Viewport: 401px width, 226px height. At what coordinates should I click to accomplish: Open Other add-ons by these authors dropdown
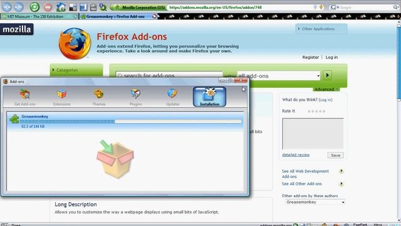pyautogui.click(x=315, y=202)
